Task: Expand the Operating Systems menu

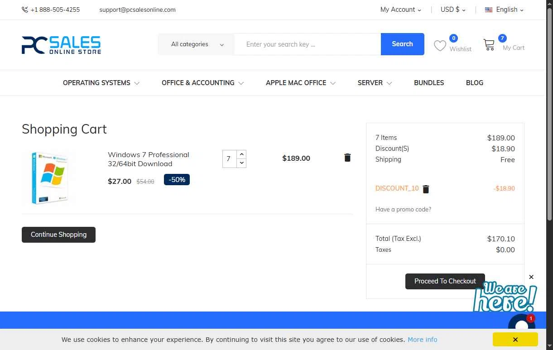Action: click(101, 83)
